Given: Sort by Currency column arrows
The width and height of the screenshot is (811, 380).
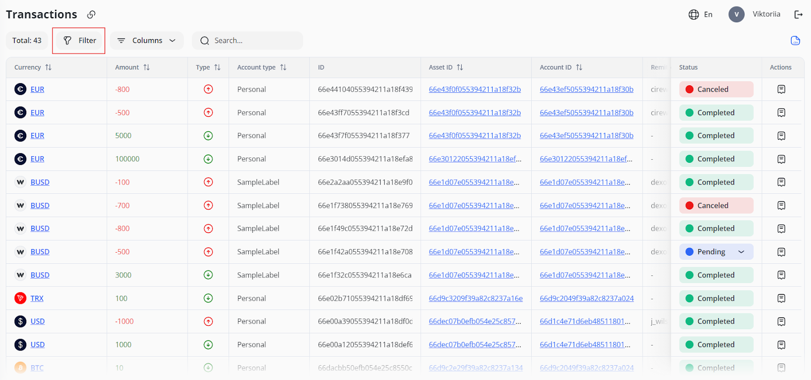Looking at the screenshot, I should coord(48,67).
